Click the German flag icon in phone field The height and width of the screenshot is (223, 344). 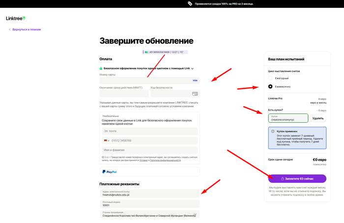pos(105,140)
